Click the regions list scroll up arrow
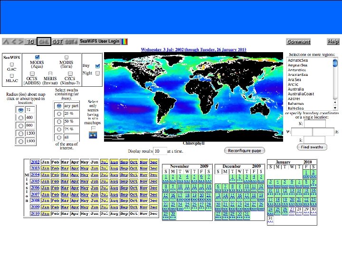 click(335, 102)
